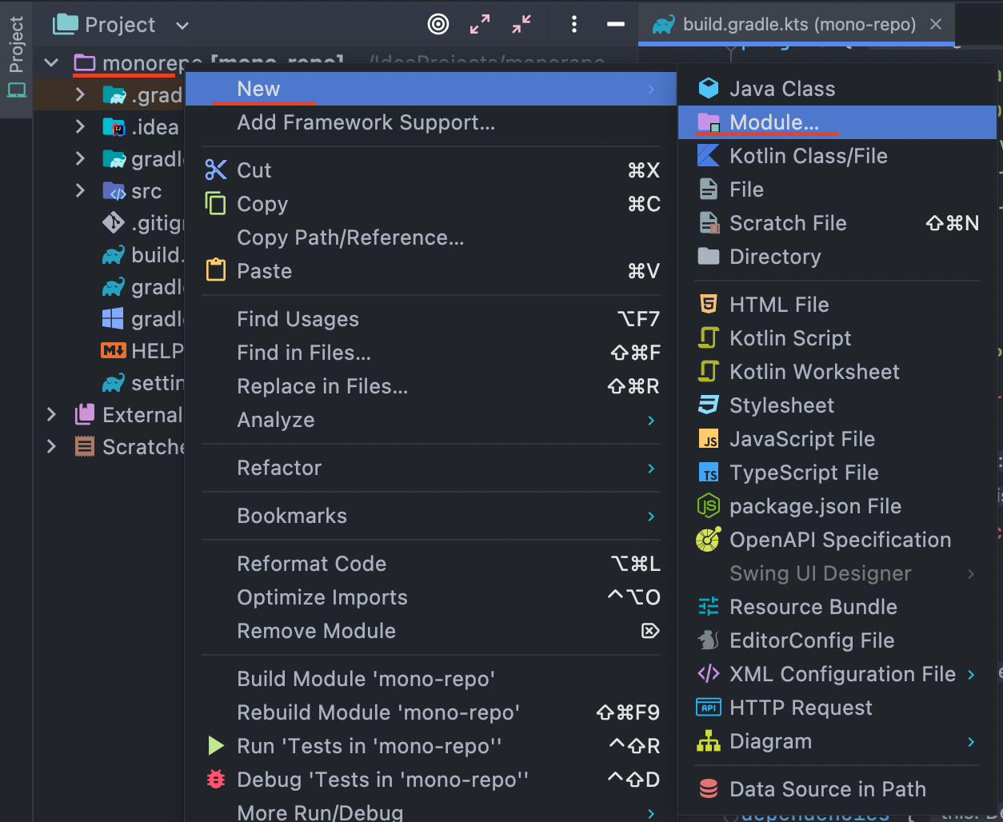Choose Build Module 'mono-repo'
1003x822 pixels.
[x=431, y=679]
